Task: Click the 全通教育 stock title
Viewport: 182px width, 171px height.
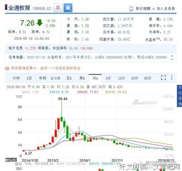Action: (19, 8)
